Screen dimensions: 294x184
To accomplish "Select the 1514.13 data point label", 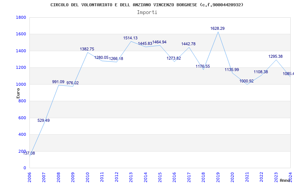I will pyautogui.click(x=130, y=38).
